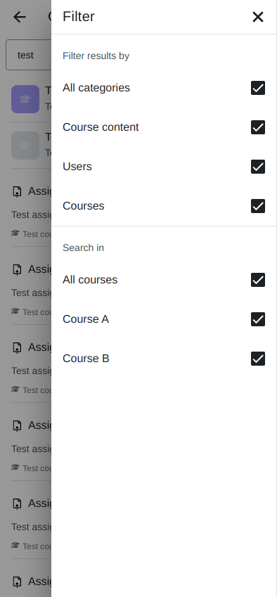Click the gray course graduation cap thumbnail
This screenshot has width=277, height=597.
coord(25,146)
